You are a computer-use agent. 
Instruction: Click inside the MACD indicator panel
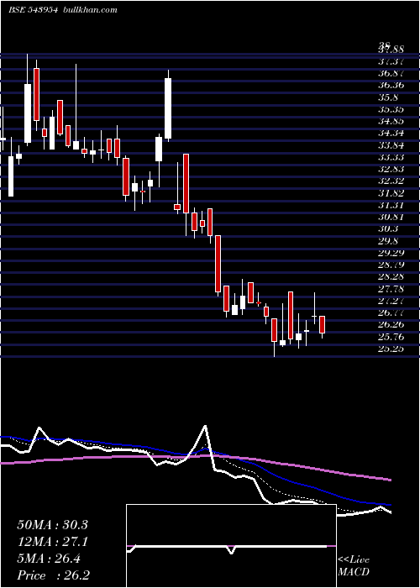coord(231,546)
